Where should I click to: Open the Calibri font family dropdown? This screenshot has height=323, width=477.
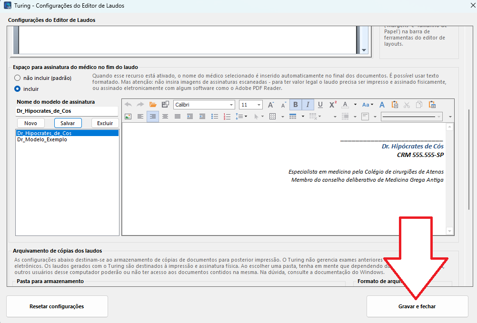[x=231, y=105]
